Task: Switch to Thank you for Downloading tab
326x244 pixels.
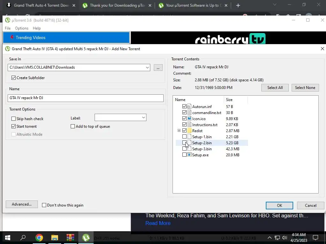Action: coord(117,5)
